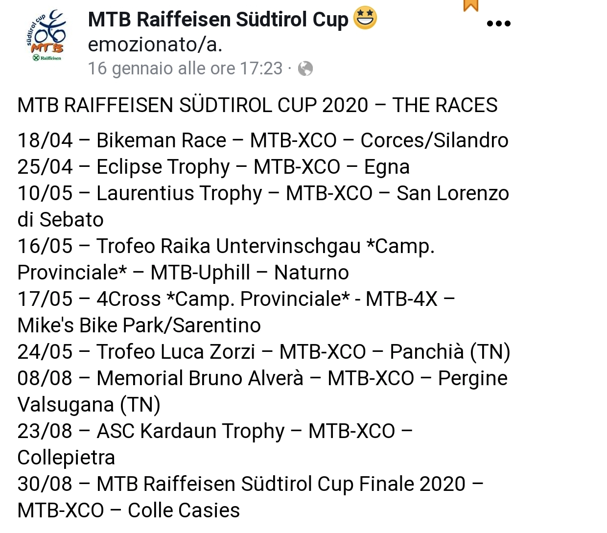Viewport: 607px width, 533px height.
Task: Open the three-dots post options menu
Action: coord(499,23)
